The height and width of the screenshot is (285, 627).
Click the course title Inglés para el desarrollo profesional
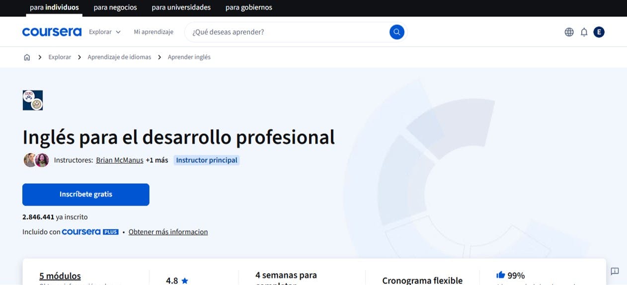coord(179,137)
